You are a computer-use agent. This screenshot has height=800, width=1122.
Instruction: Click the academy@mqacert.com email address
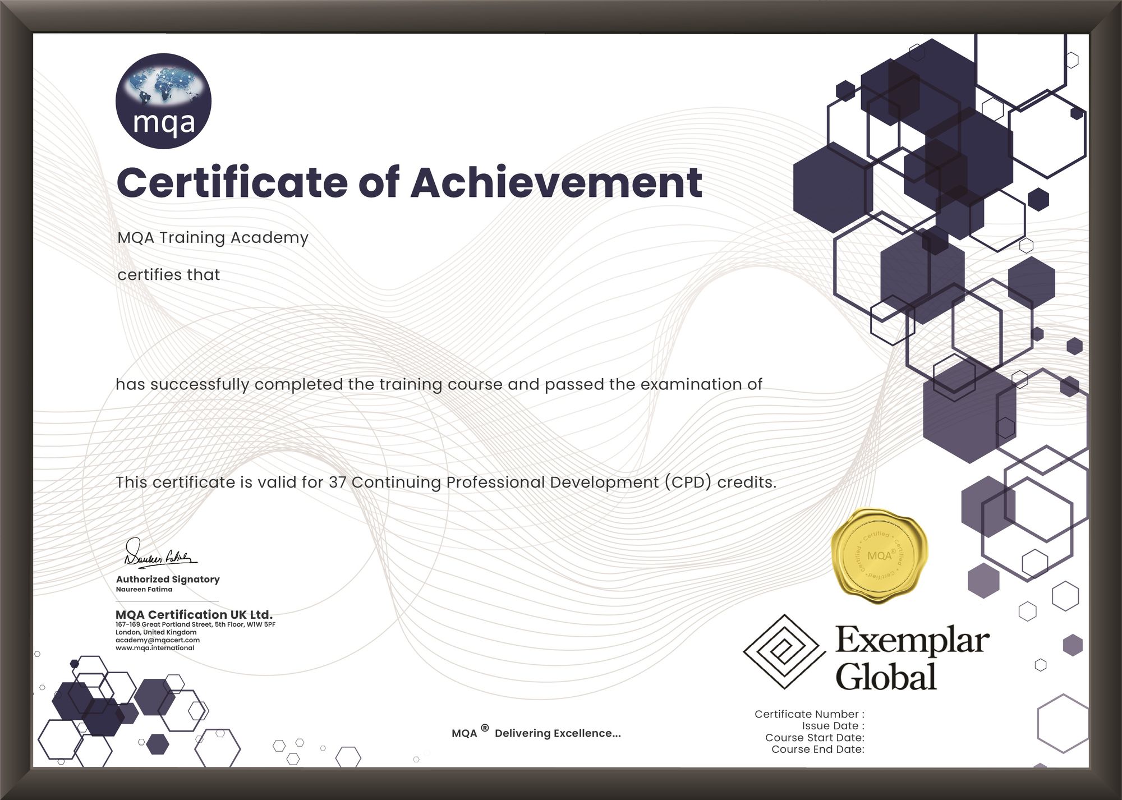click(158, 640)
